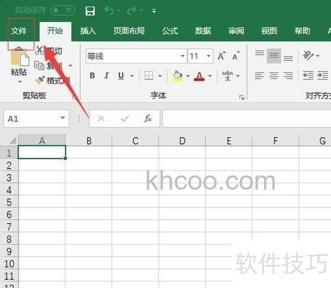Image resolution: width=331 pixels, height=288 pixels.
Task: Increase font size with large A
Action: (x=222, y=56)
